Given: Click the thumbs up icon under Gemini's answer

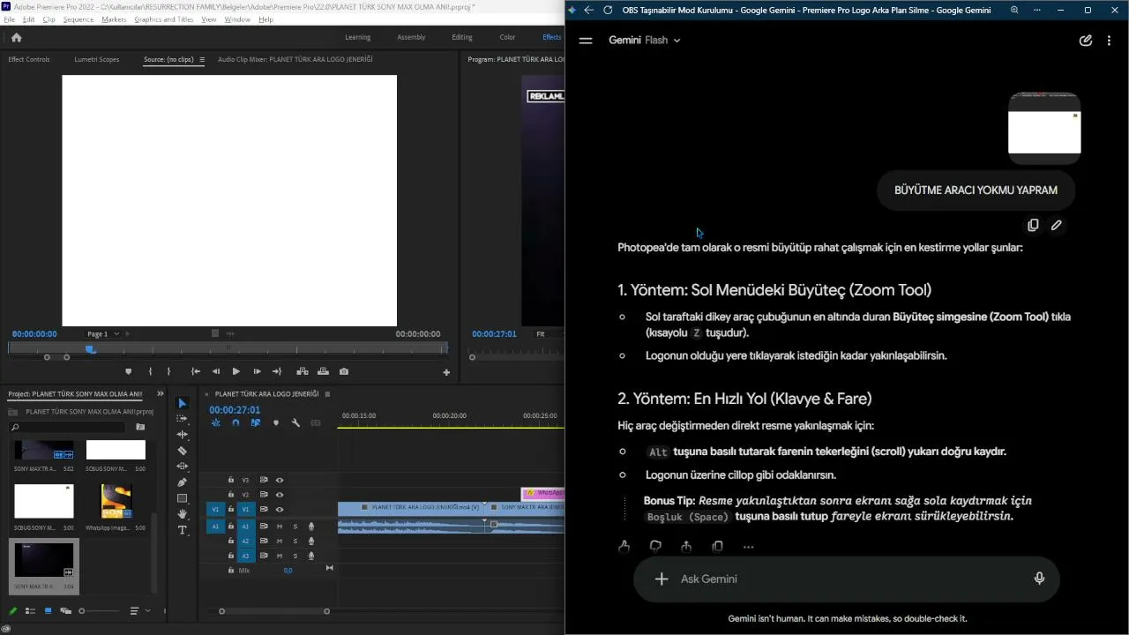Looking at the screenshot, I should click(x=624, y=547).
